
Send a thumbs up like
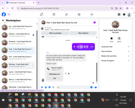[96, 87]
